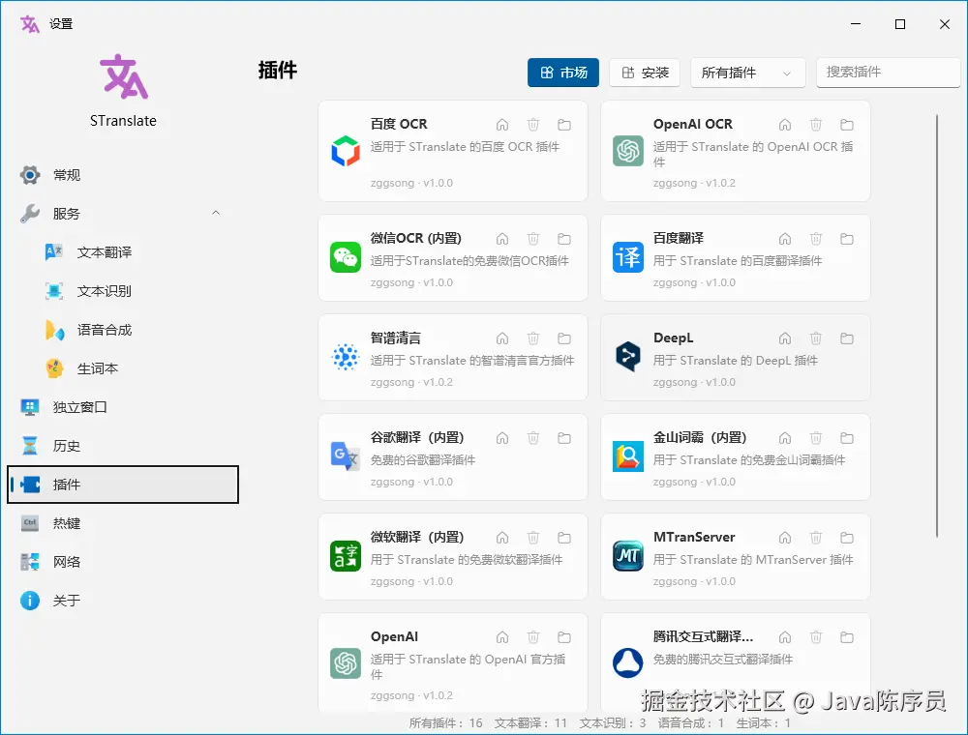
Task: Collapse the 服务 section chevron
Action: tap(216, 213)
